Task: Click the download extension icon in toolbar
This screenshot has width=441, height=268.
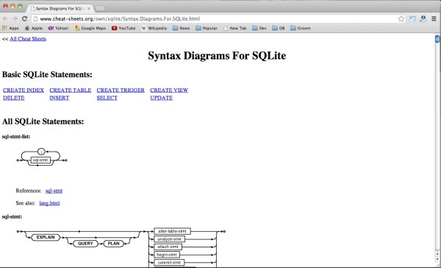Action: point(423,19)
